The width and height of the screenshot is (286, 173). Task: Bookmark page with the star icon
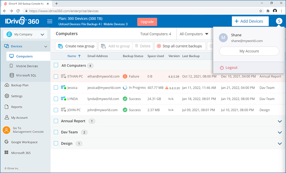pos(261,11)
